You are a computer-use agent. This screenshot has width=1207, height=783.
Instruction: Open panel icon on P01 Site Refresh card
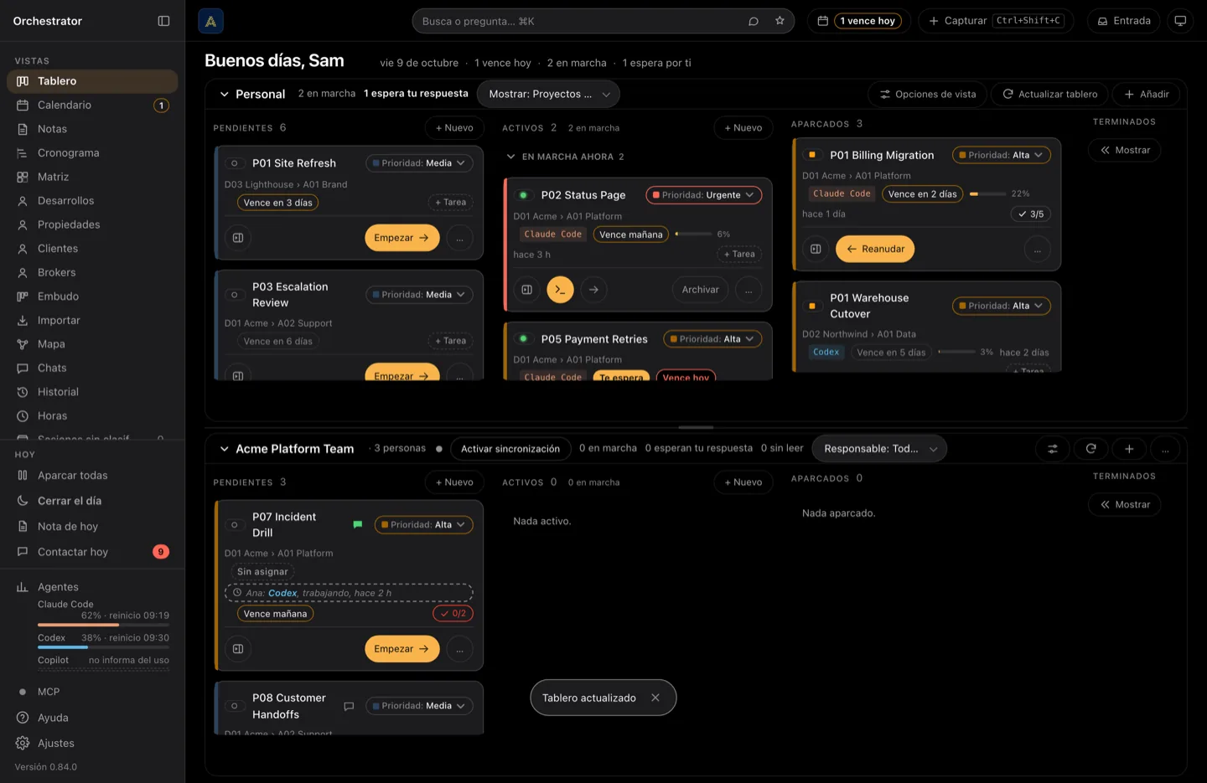point(238,238)
